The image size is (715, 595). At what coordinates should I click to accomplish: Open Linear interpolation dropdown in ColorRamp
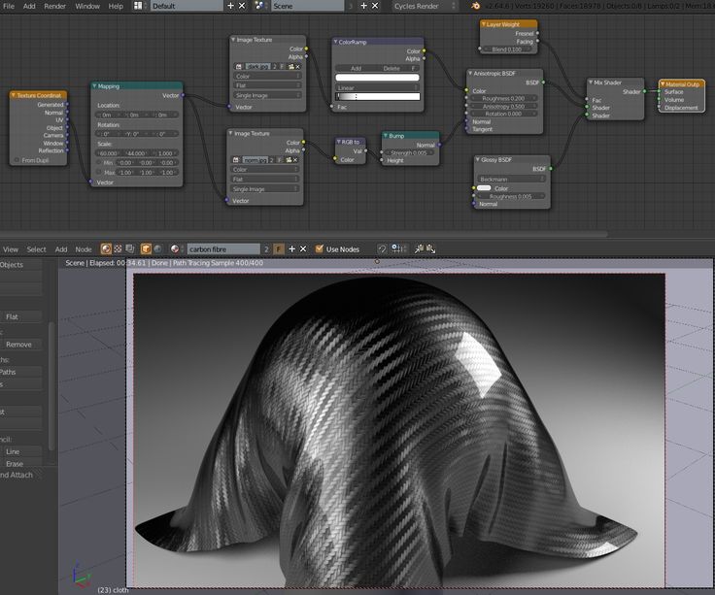(x=378, y=87)
